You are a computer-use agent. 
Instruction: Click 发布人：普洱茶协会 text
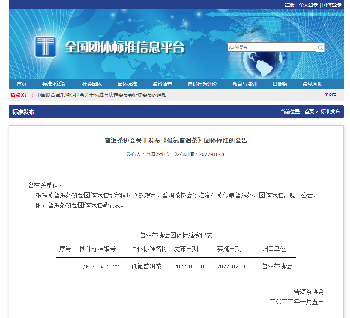coord(148,154)
